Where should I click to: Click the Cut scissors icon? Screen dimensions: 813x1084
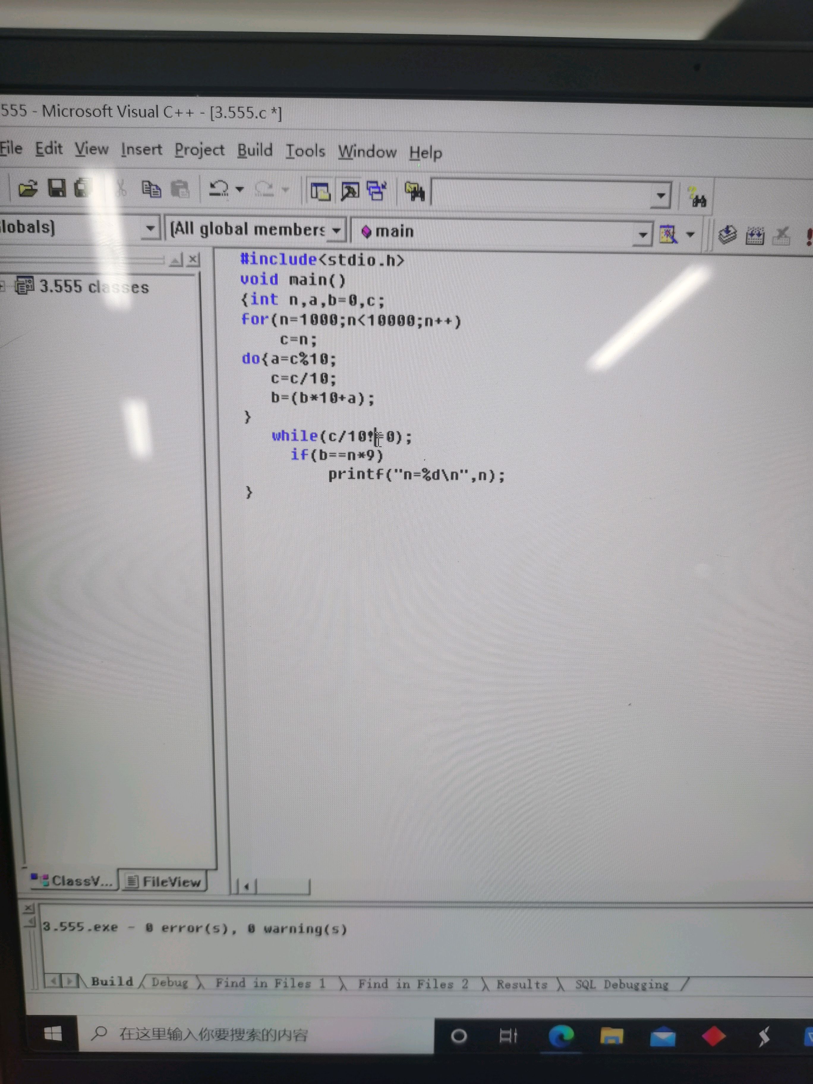(x=121, y=189)
